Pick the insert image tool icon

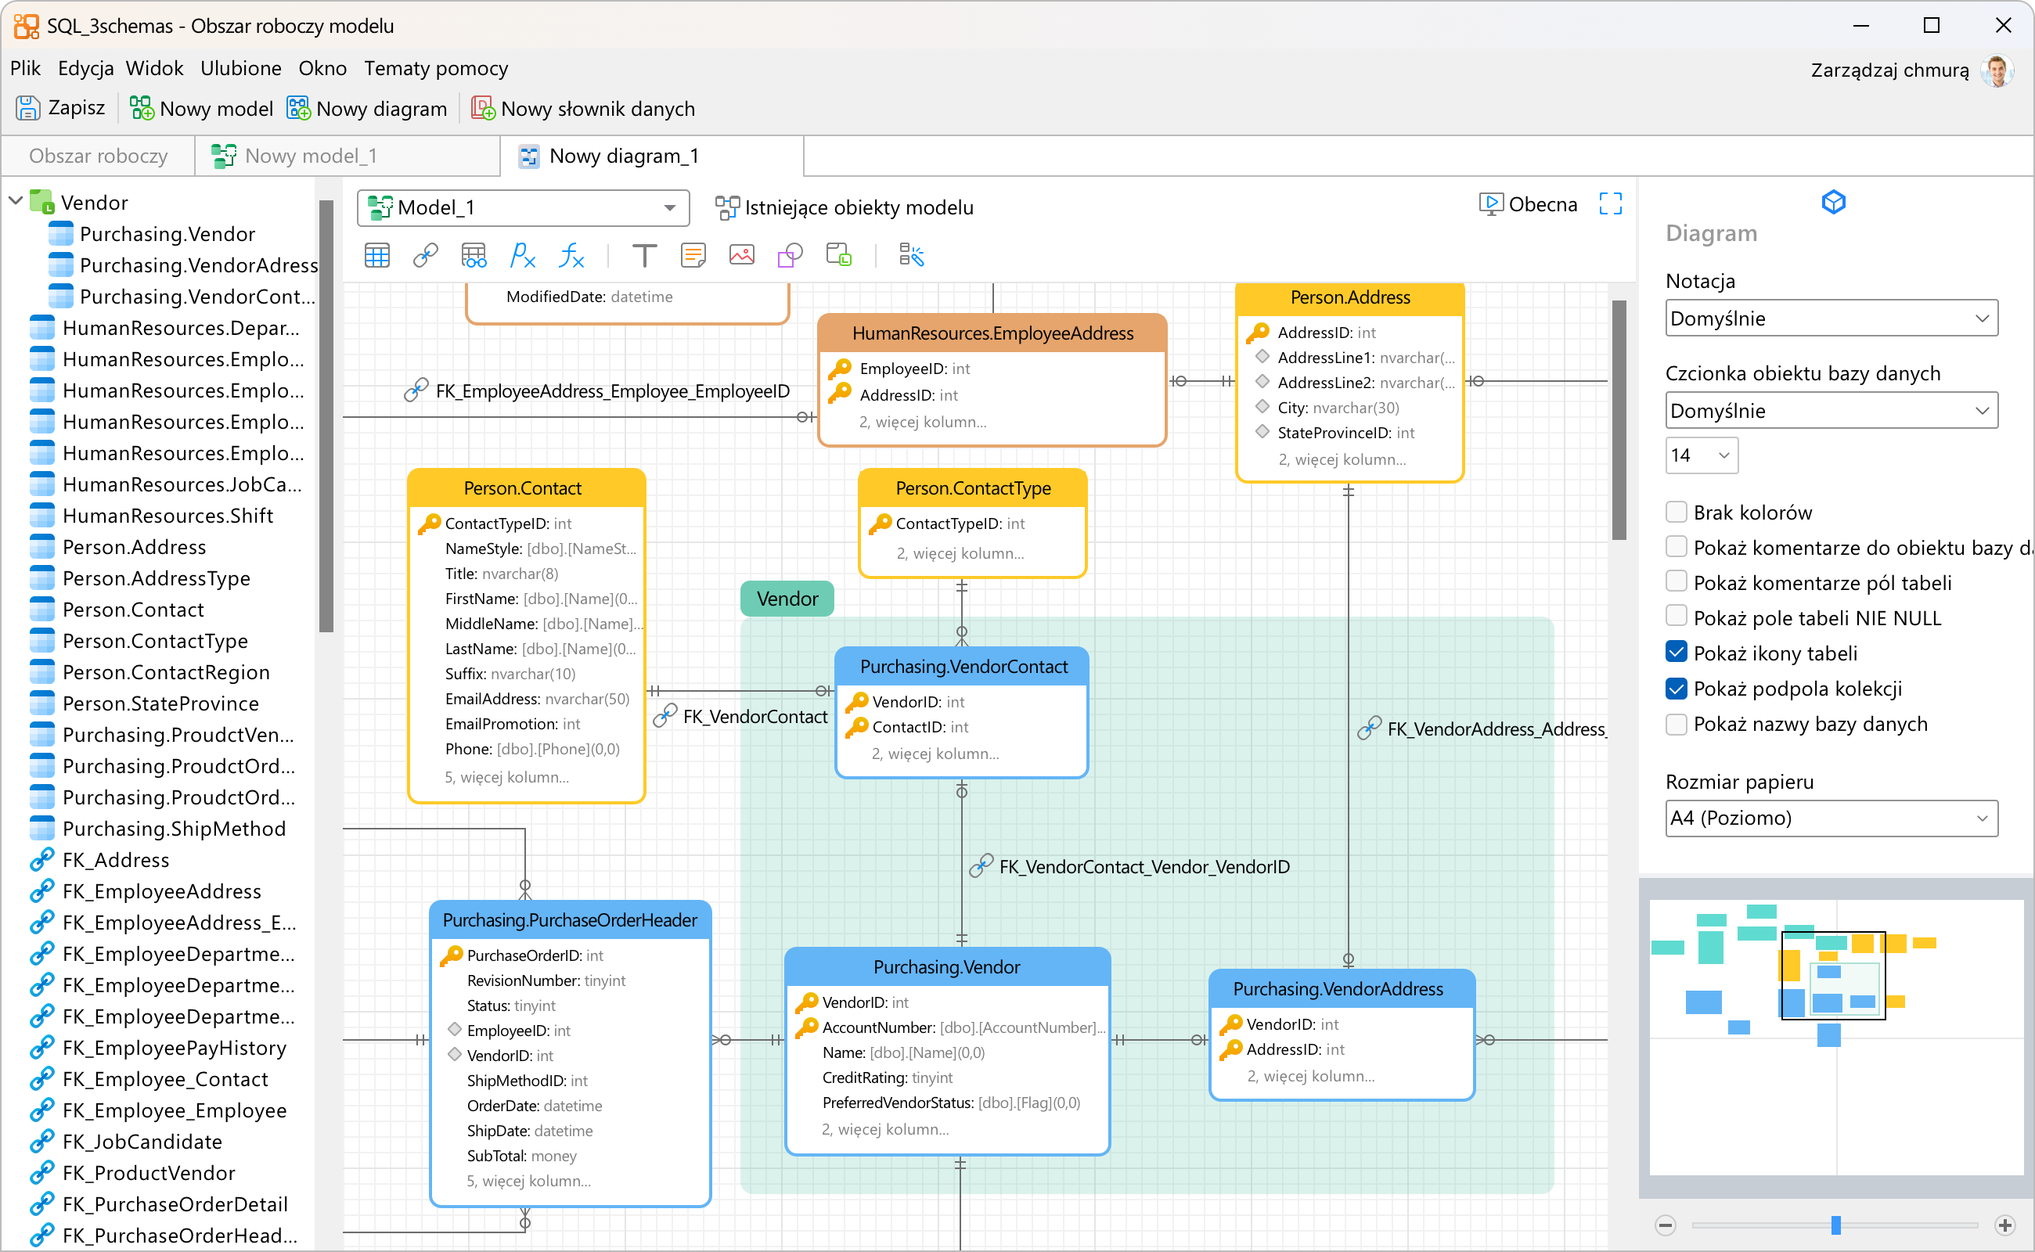pos(741,256)
